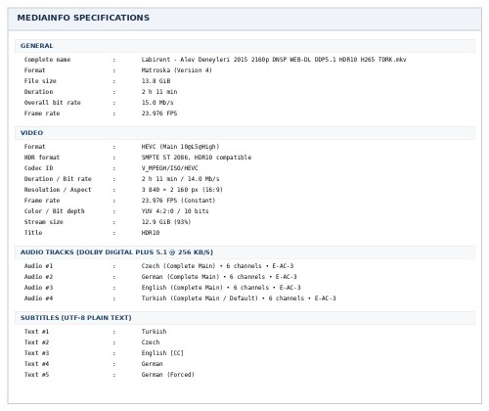Screen dimensions: 489x411
Task: Select the HEVC Main 10 format value
Action: tap(180, 147)
